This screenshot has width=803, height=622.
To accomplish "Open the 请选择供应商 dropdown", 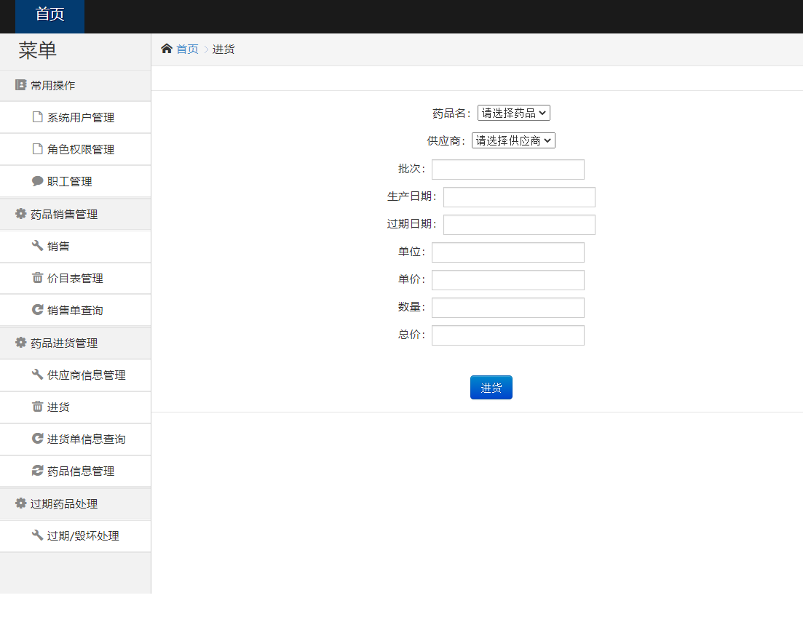I will pyautogui.click(x=513, y=140).
